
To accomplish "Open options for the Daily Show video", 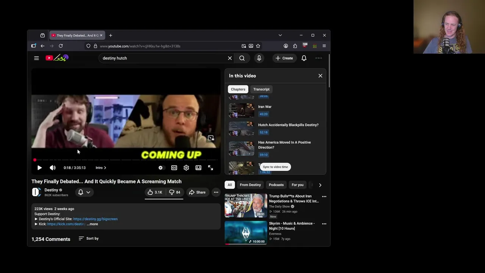I will 324,197.
